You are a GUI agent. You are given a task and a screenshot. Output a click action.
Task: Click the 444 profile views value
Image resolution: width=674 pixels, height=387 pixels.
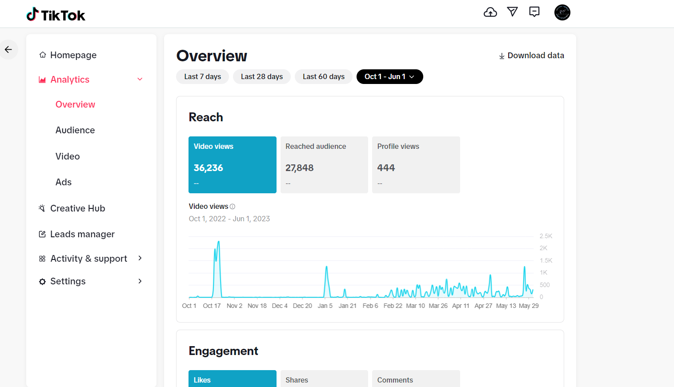coord(386,168)
